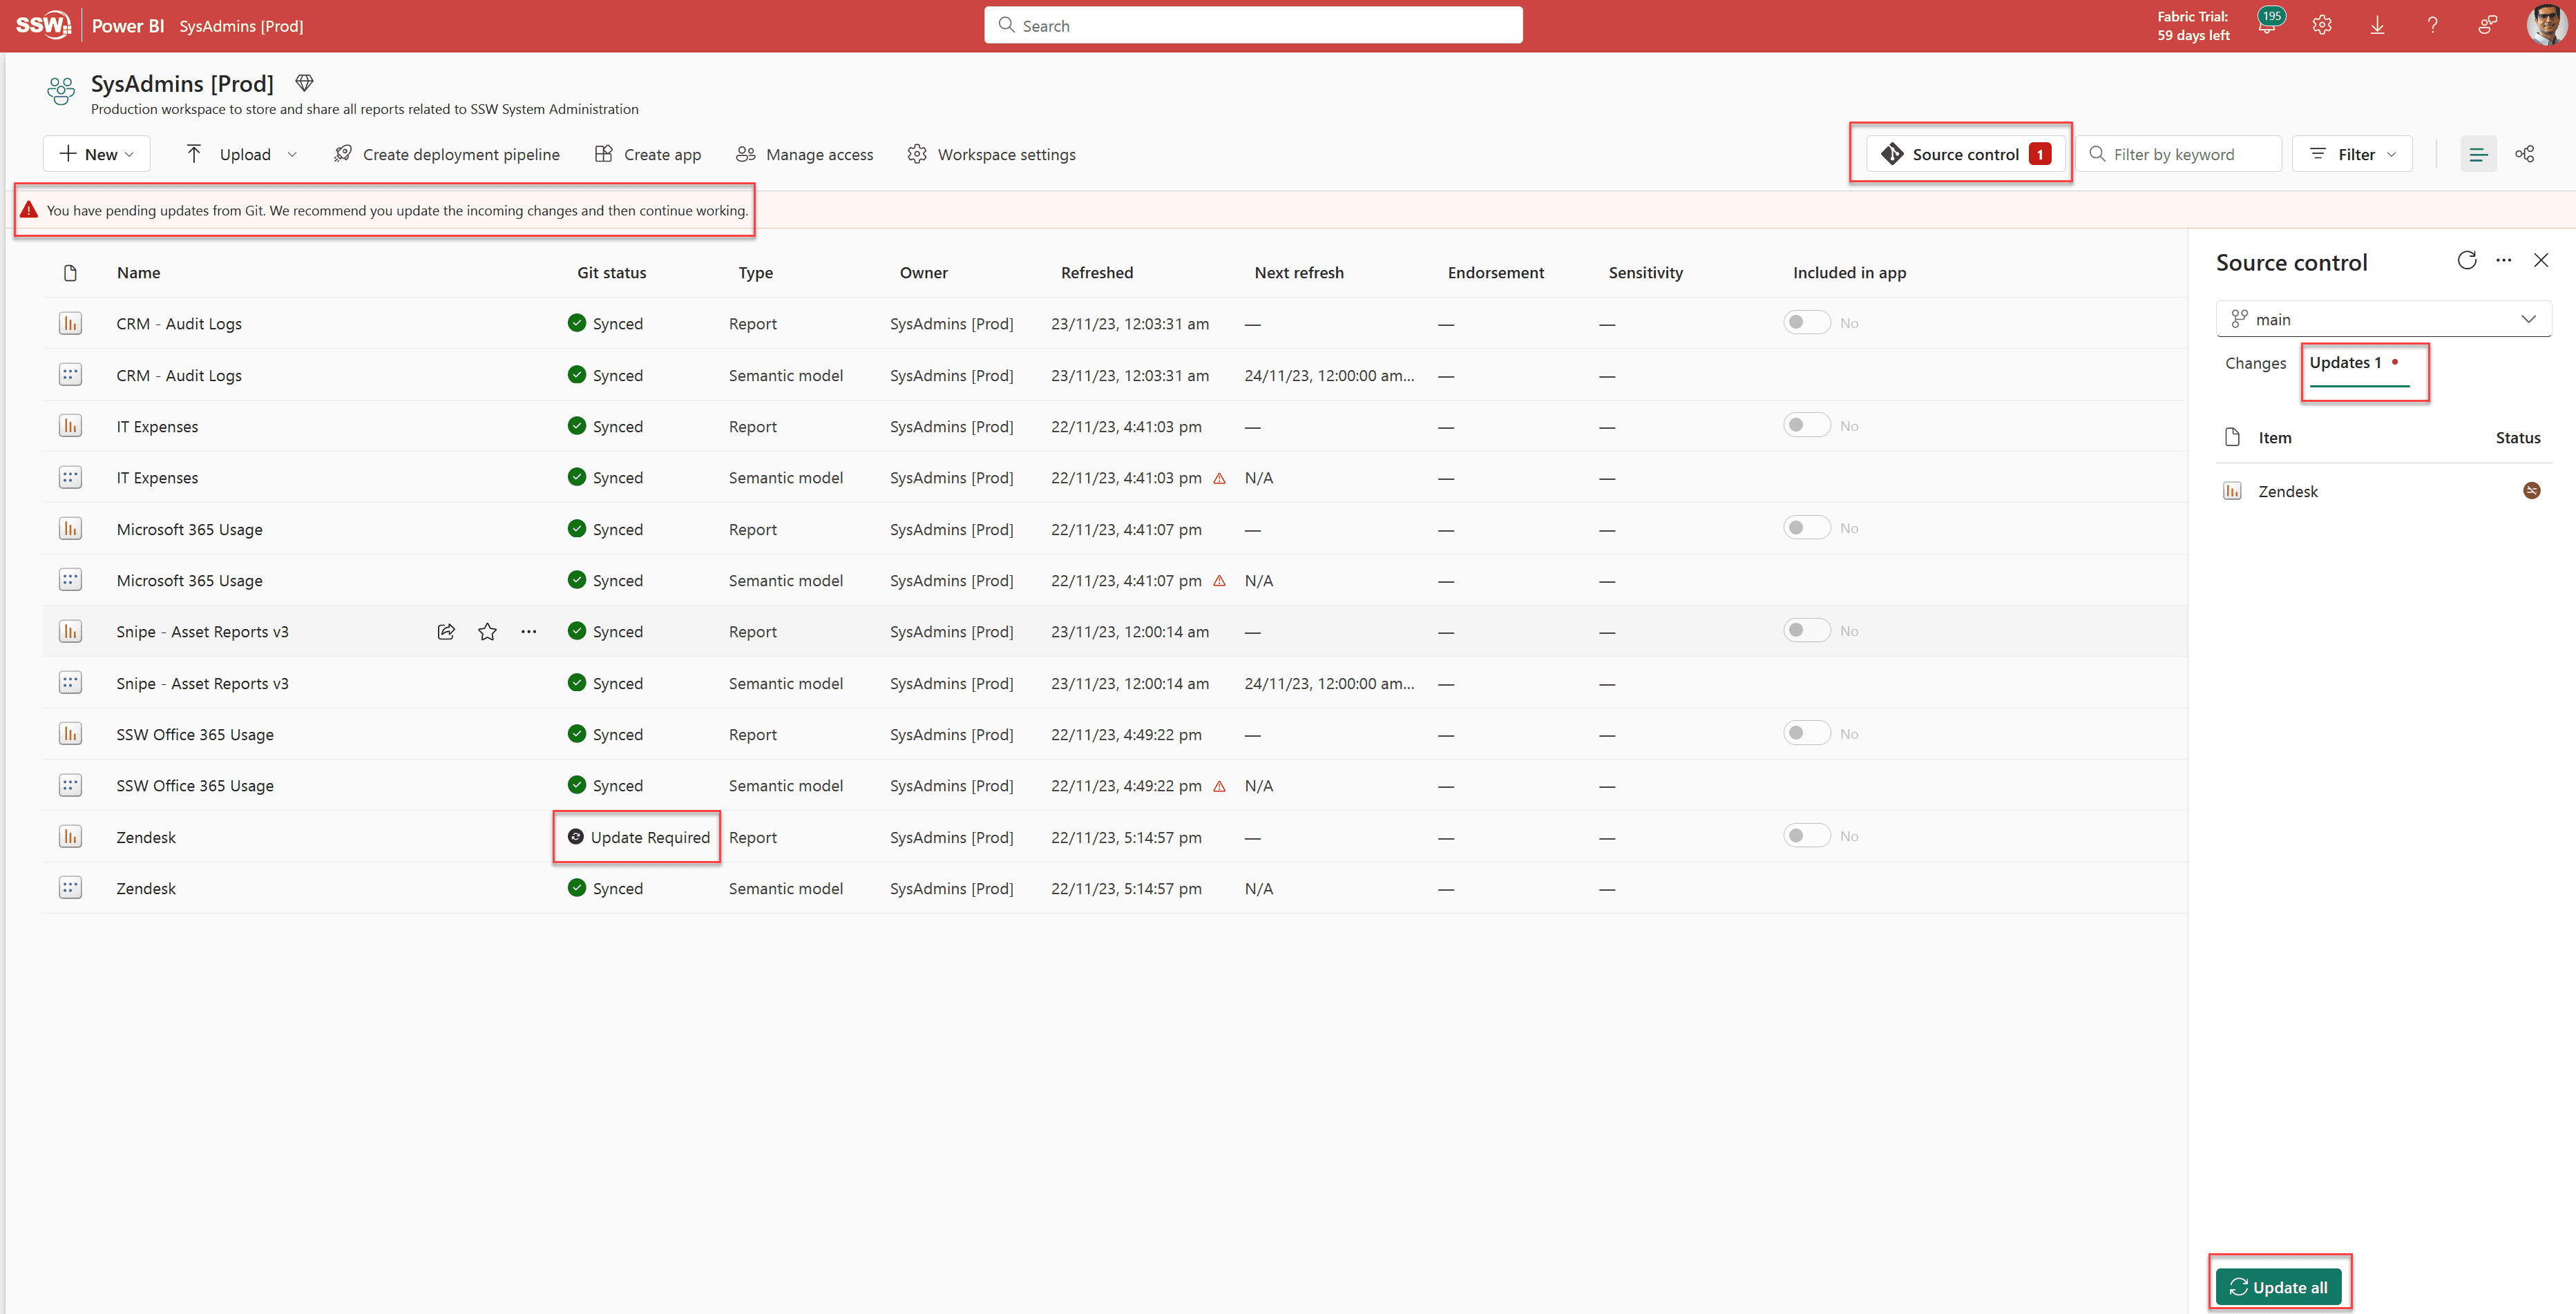2576x1314 pixels.
Task: Open the New item dropdown
Action: (x=97, y=154)
